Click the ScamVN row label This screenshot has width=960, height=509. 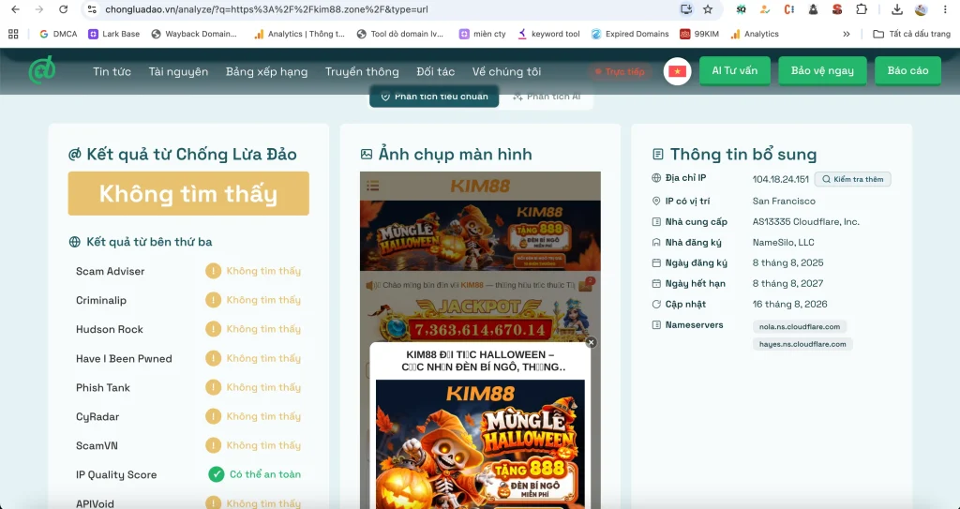coord(97,445)
